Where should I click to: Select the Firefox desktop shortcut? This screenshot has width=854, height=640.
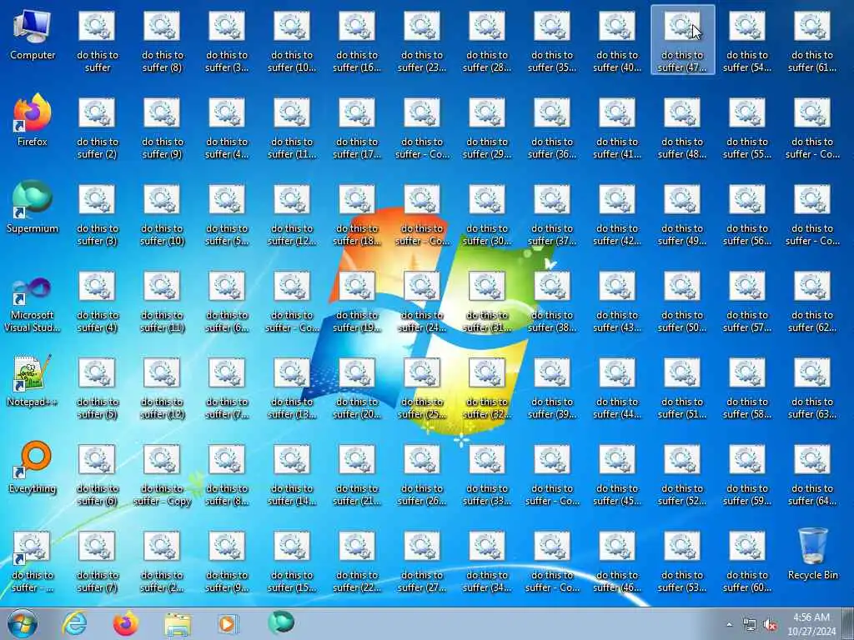[33, 121]
